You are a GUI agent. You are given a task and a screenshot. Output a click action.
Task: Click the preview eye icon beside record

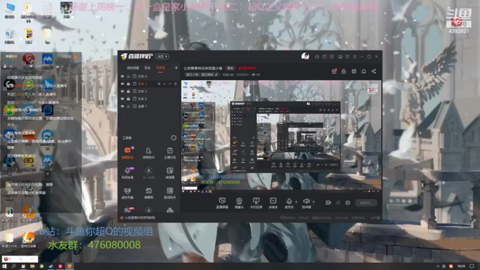[x=338, y=203]
